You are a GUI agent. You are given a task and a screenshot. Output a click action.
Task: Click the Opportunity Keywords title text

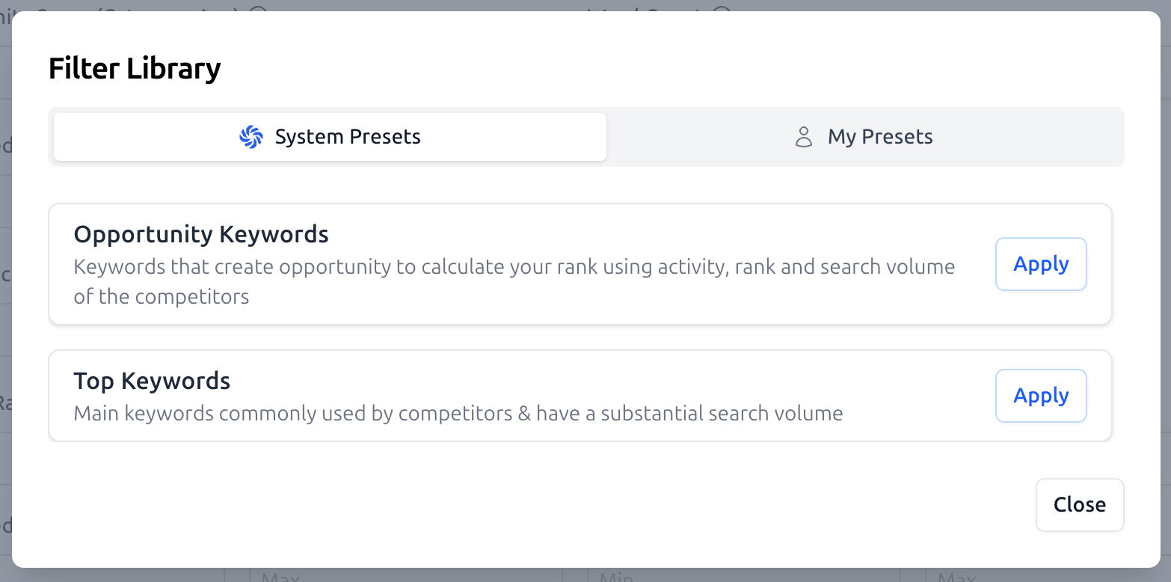click(200, 234)
